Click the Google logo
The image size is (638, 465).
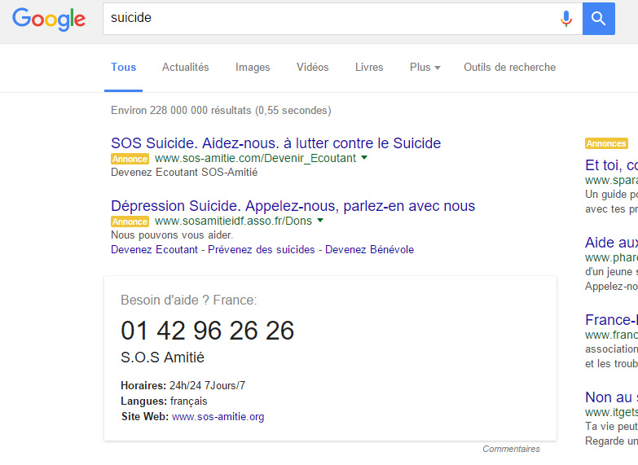[48, 19]
